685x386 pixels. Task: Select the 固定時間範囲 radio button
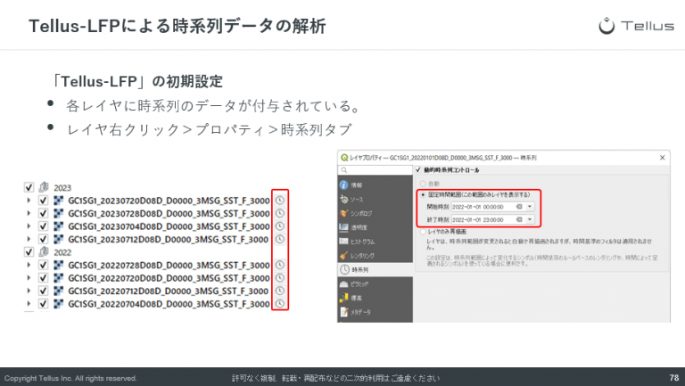(423, 194)
